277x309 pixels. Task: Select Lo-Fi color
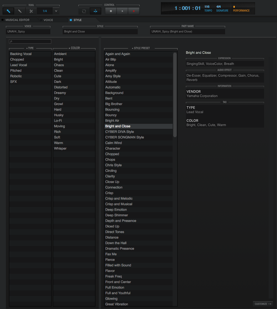point(74,121)
